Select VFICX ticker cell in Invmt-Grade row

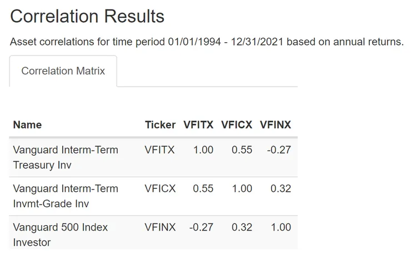(160, 189)
